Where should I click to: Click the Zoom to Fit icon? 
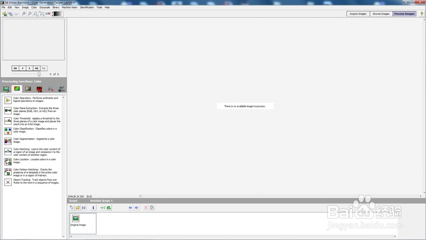tap(42, 14)
